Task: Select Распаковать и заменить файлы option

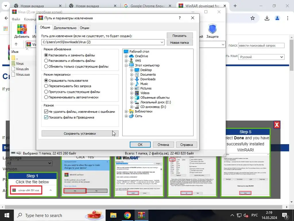Action: (x=69, y=55)
